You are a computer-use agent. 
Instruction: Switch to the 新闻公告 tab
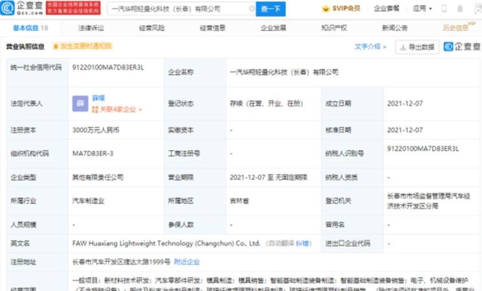(x=395, y=28)
